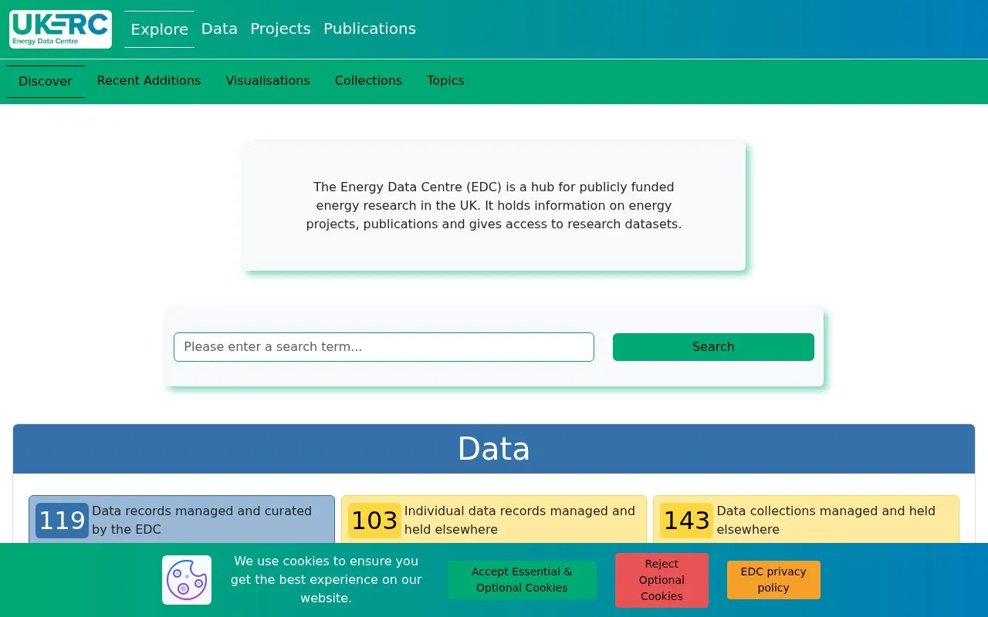Open the 119 data records managed by EDC card
988x617 pixels.
click(181, 520)
